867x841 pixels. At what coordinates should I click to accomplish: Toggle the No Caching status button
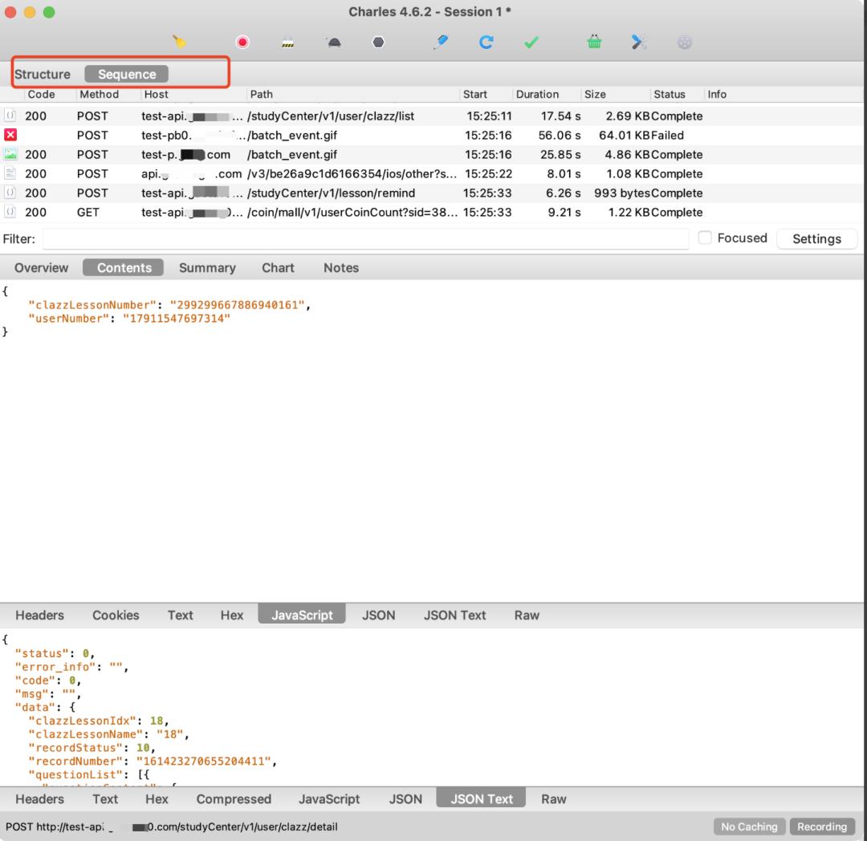click(x=749, y=827)
